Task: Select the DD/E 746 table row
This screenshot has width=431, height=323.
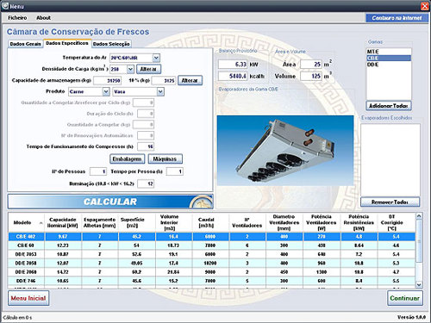Action: (212, 281)
